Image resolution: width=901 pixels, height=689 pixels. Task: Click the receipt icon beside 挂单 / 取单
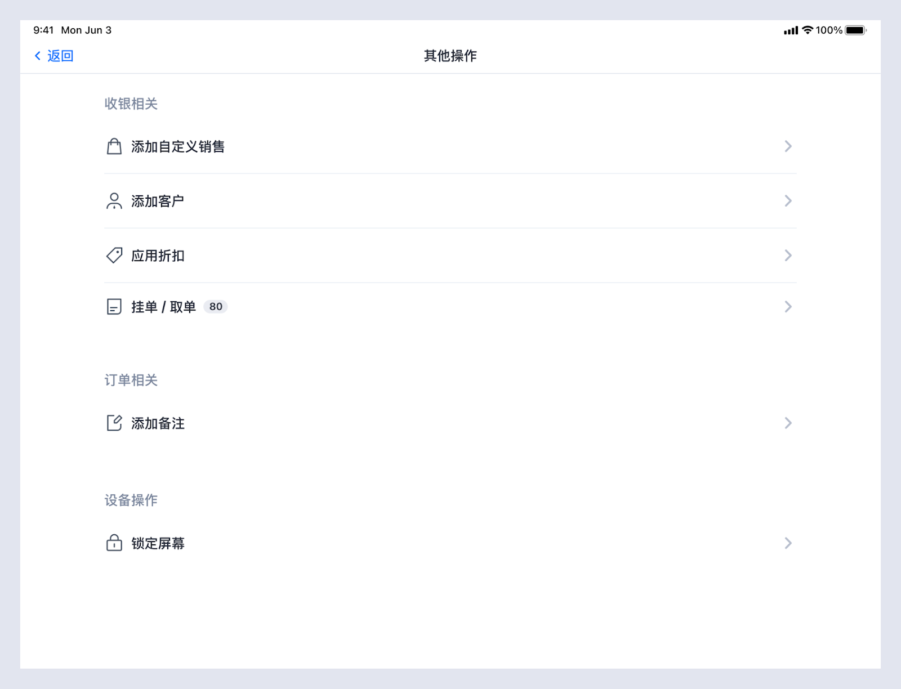point(114,307)
